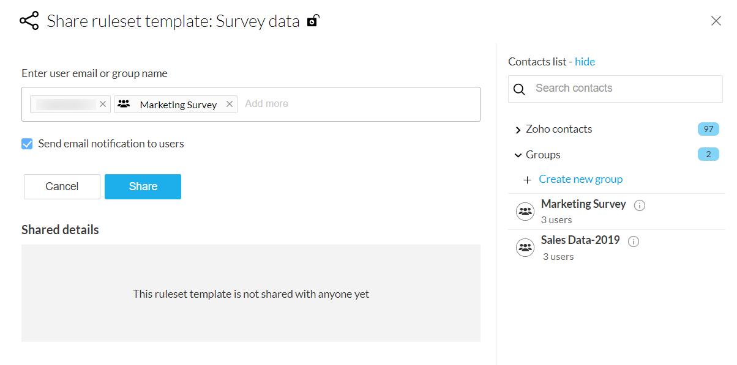Collapse the Groups section
737x365 pixels.
pyautogui.click(x=518, y=155)
